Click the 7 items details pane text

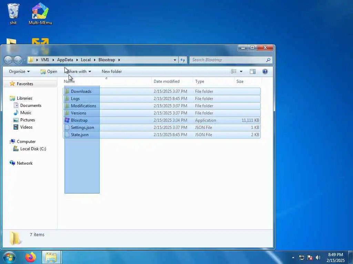(x=37, y=234)
